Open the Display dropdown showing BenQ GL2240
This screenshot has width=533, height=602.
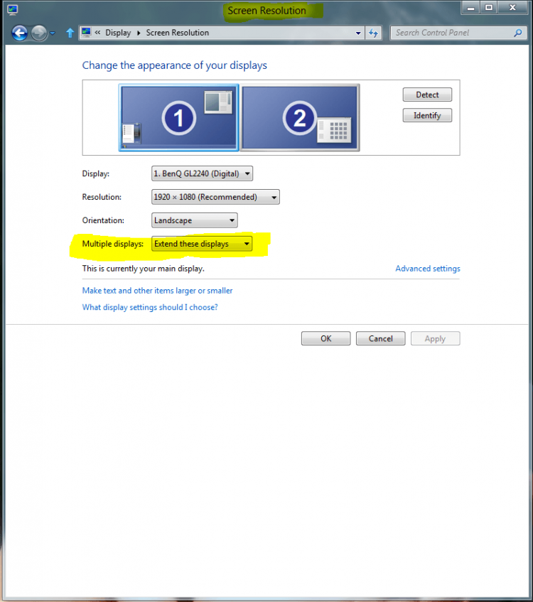202,173
